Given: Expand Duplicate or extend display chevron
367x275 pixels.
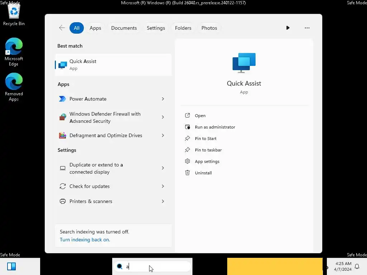Looking at the screenshot, I should tap(163, 168).
